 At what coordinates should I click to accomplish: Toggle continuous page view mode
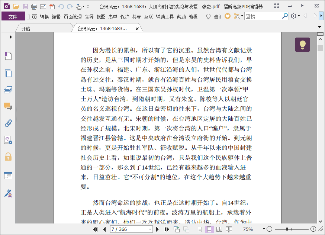click(209, 229)
